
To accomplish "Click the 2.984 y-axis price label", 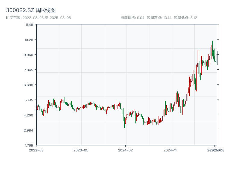I will [x=29, y=130].
